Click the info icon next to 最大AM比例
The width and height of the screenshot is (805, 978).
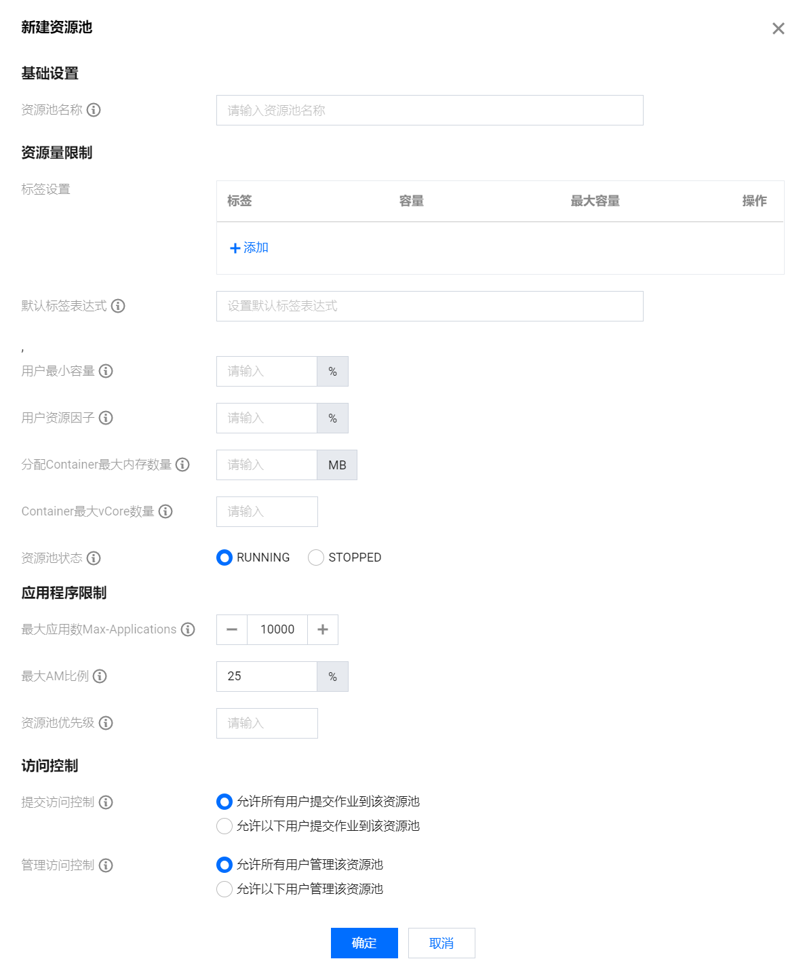100,676
